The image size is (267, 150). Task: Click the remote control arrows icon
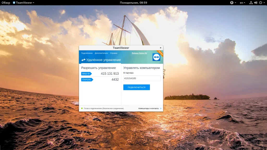pos(83,60)
